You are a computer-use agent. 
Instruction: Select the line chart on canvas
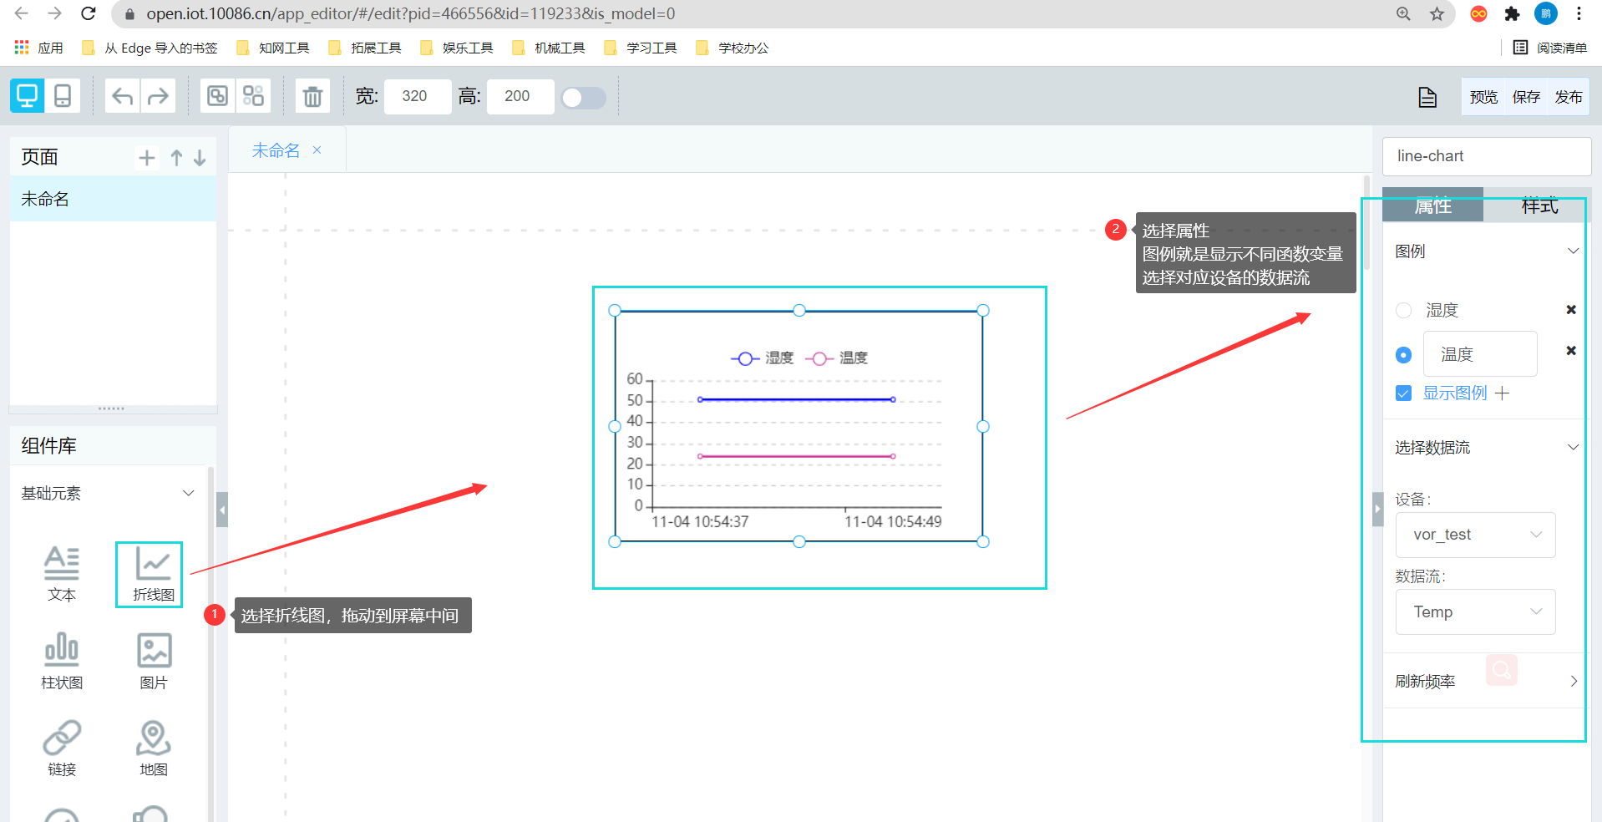(x=798, y=426)
